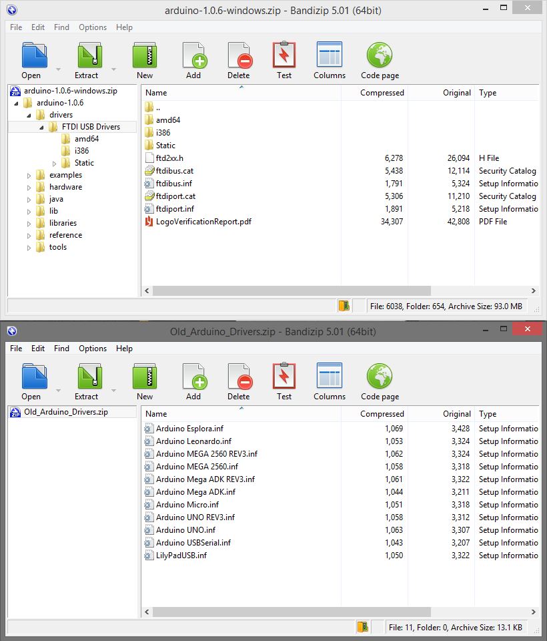This screenshot has height=641, width=547.
Task: Click Extract icon in Old_Arduino_Drivers.zip window
Action: [89, 376]
